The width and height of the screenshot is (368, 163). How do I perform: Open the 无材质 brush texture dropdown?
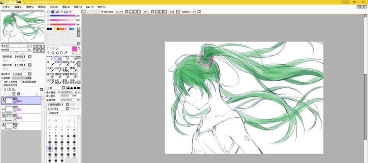click(x=68, y=109)
